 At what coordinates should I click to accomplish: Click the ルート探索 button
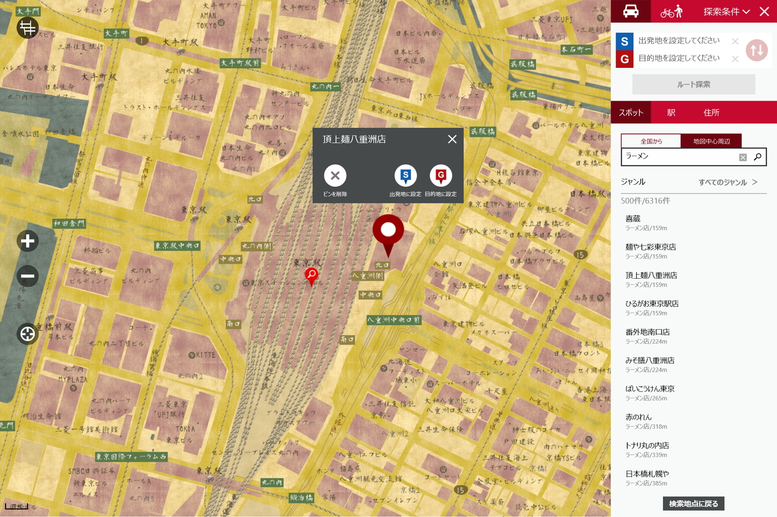(x=694, y=84)
